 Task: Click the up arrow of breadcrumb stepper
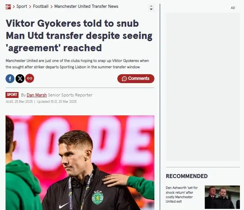point(151,6)
